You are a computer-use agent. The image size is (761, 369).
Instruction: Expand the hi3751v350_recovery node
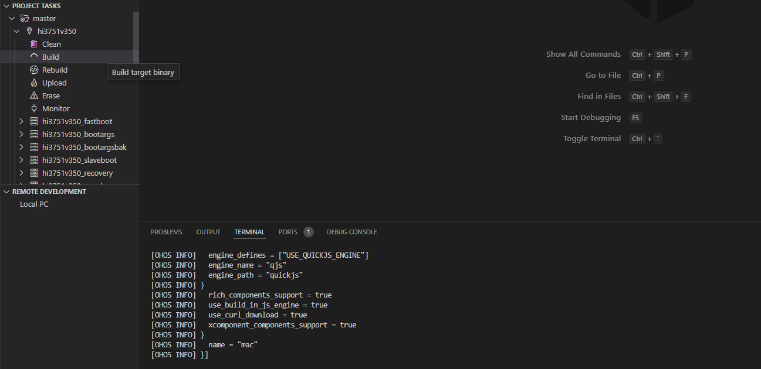(22, 173)
